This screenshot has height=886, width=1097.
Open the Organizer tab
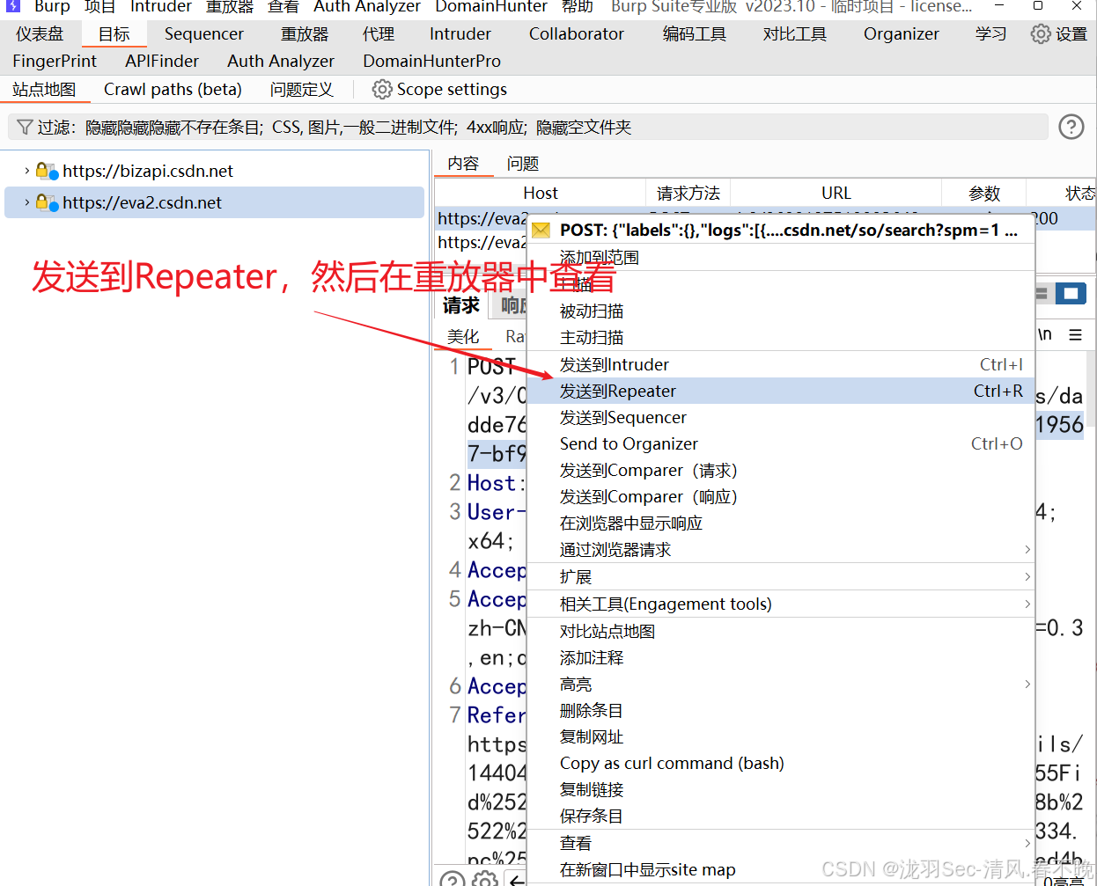(x=902, y=33)
